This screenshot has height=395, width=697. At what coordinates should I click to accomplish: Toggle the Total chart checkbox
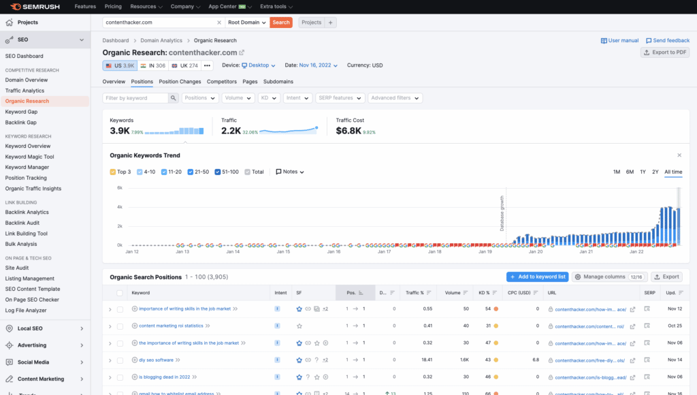pyautogui.click(x=248, y=172)
